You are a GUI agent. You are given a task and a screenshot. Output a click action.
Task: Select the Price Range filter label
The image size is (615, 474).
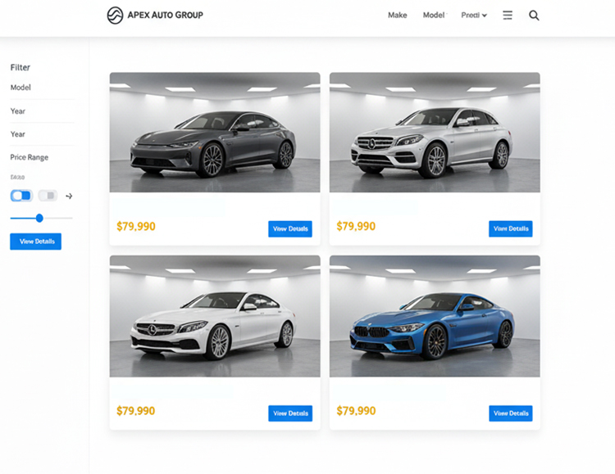click(x=30, y=157)
